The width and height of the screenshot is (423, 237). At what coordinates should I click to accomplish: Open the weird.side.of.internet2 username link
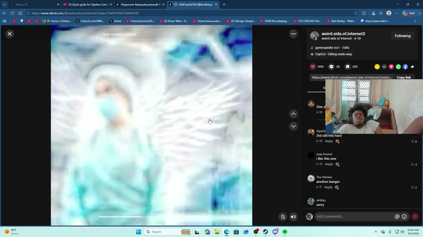(343, 34)
